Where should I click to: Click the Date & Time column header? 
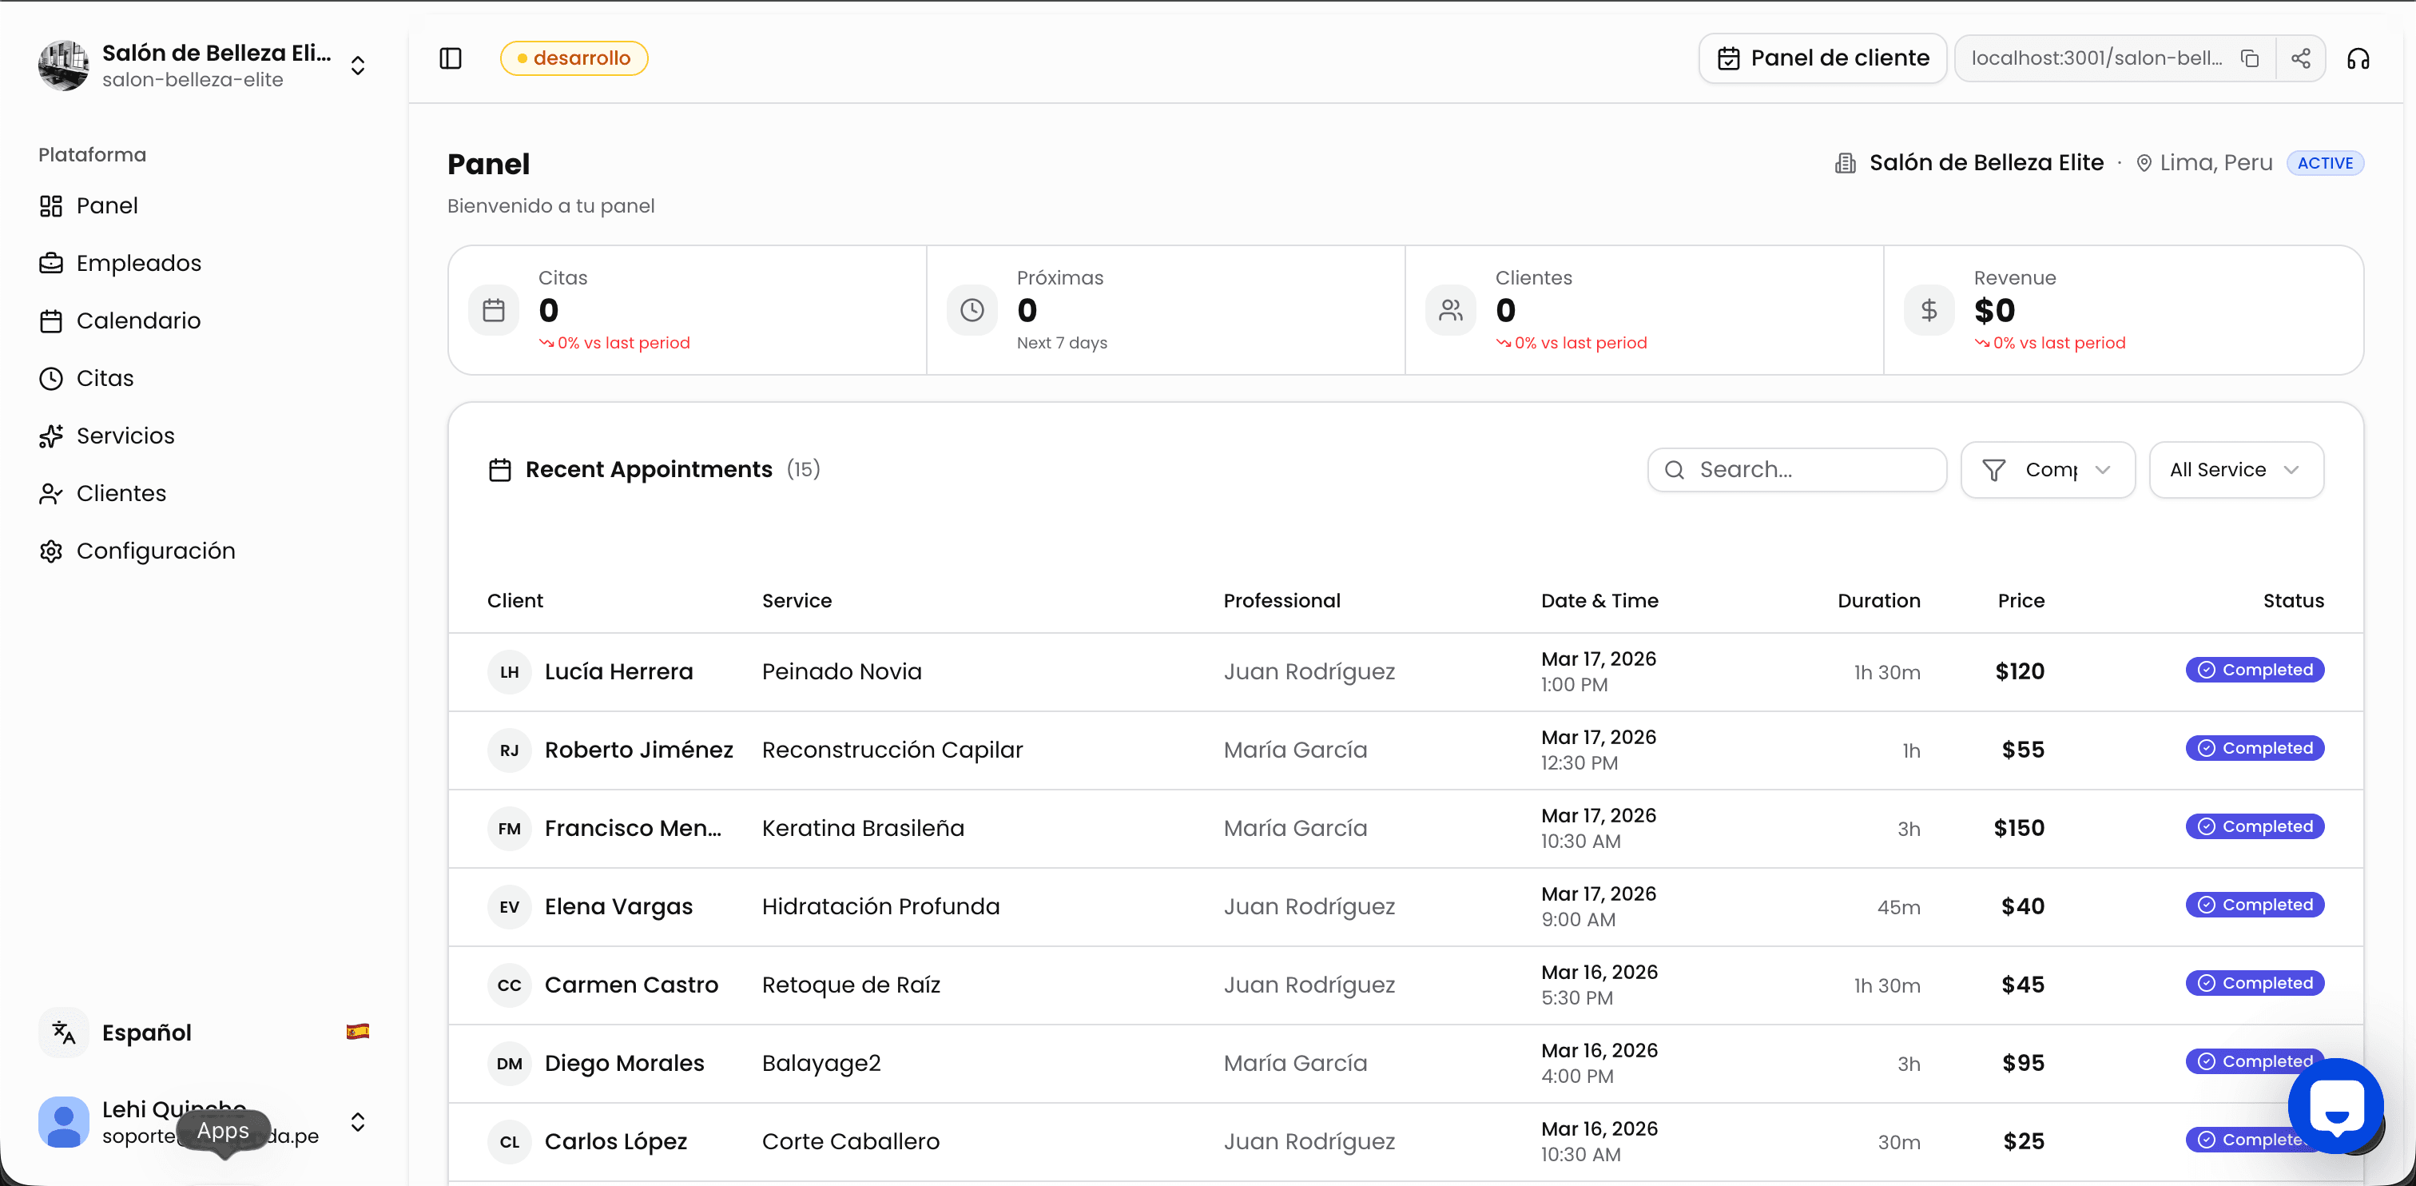[1599, 602]
